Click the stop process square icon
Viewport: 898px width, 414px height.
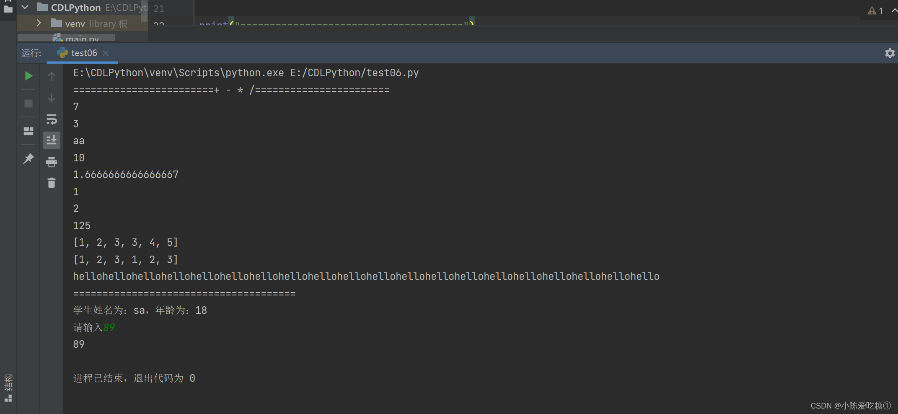click(28, 103)
